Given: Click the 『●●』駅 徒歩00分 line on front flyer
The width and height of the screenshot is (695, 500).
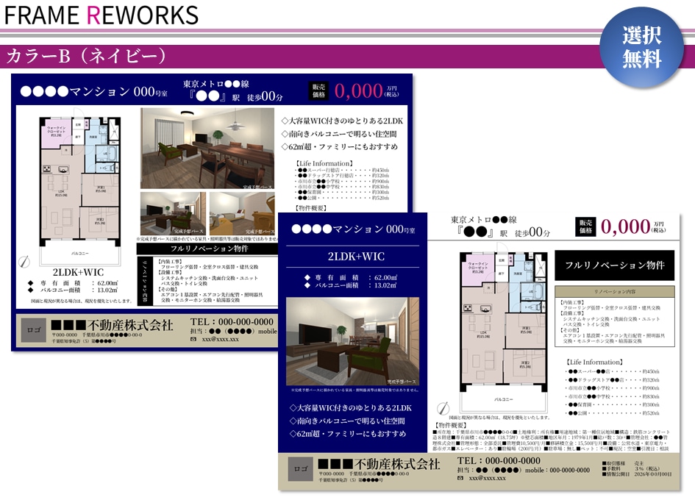Looking at the screenshot, I should click(503, 232).
